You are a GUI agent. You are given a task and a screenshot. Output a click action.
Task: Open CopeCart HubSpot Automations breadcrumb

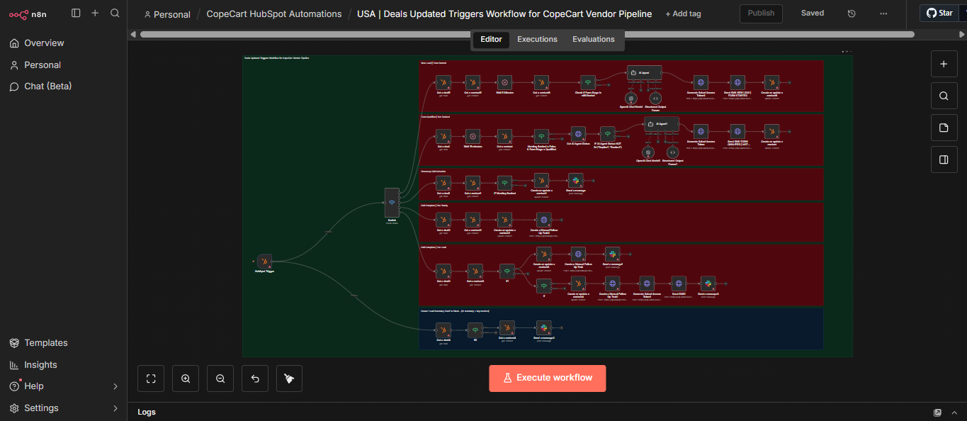pos(274,14)
